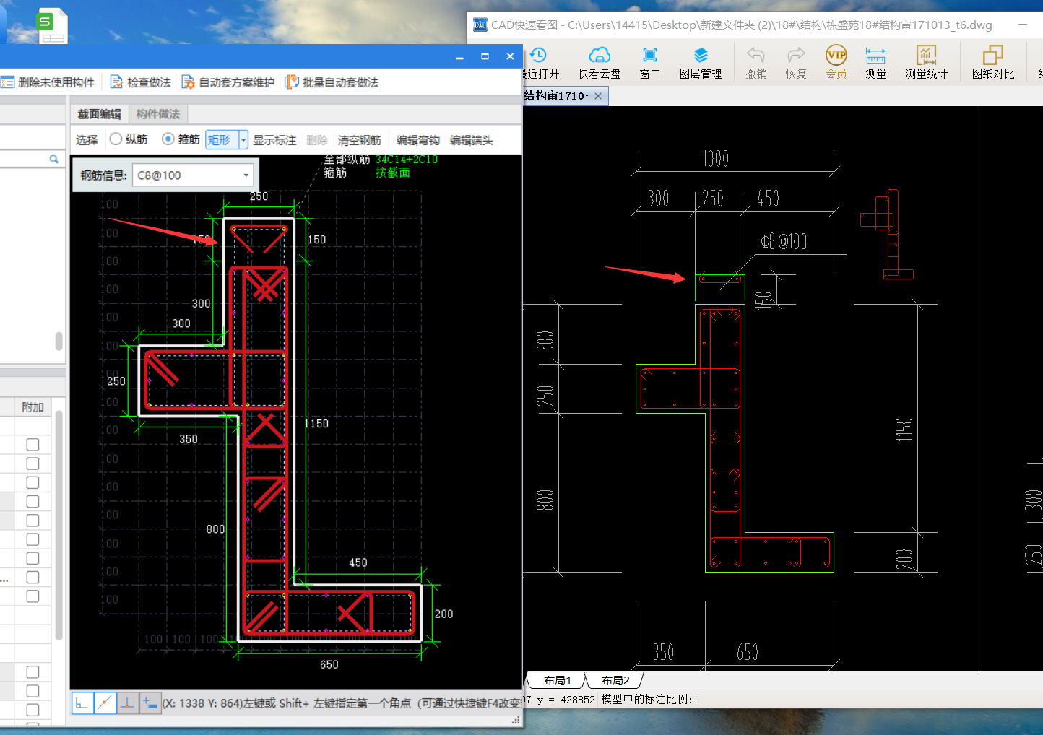The height and width of the screenshot is (735, 1043).
Task: Open 图纸对比 drawing compare tool
Action: [993, 64]
